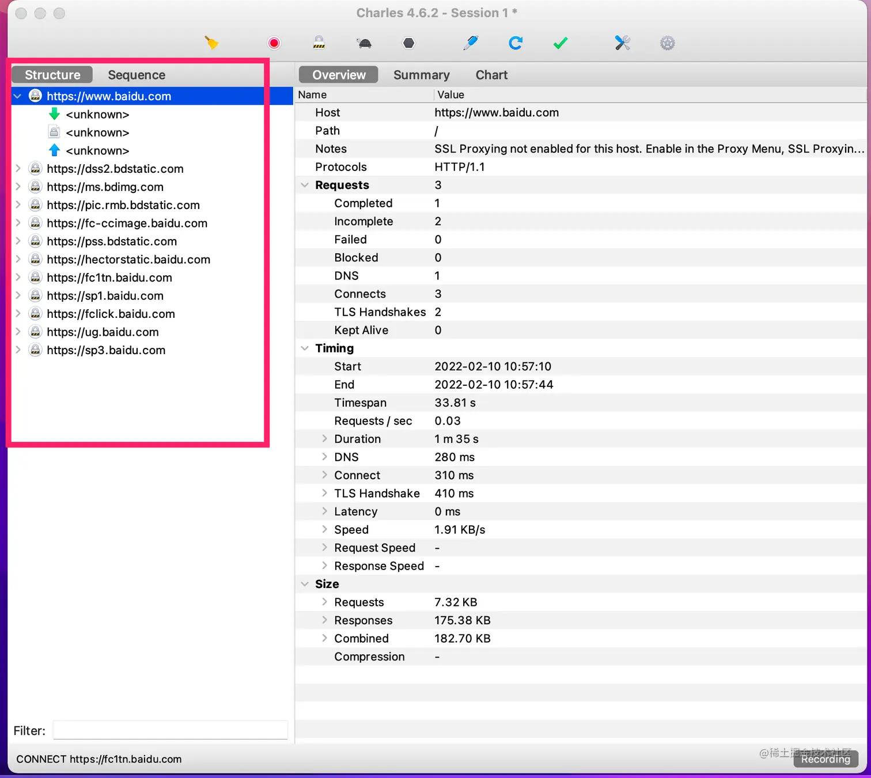
Task: Expand the https://fc-ccimage.baidu.com host
Action: tap(18, 223)
